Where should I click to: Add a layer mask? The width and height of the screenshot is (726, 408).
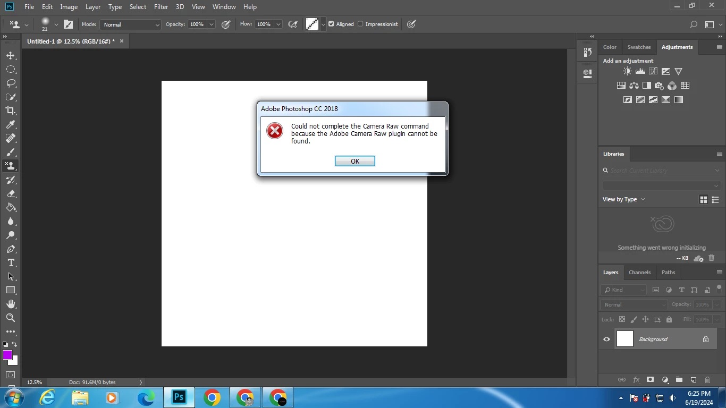650,380
